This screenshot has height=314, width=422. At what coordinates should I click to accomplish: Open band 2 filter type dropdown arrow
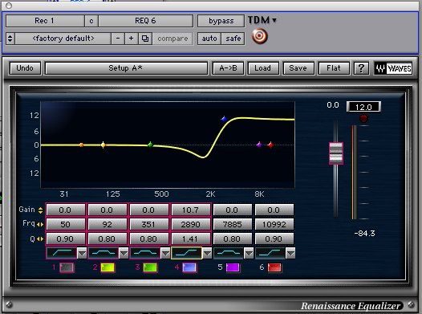(124, 253)
